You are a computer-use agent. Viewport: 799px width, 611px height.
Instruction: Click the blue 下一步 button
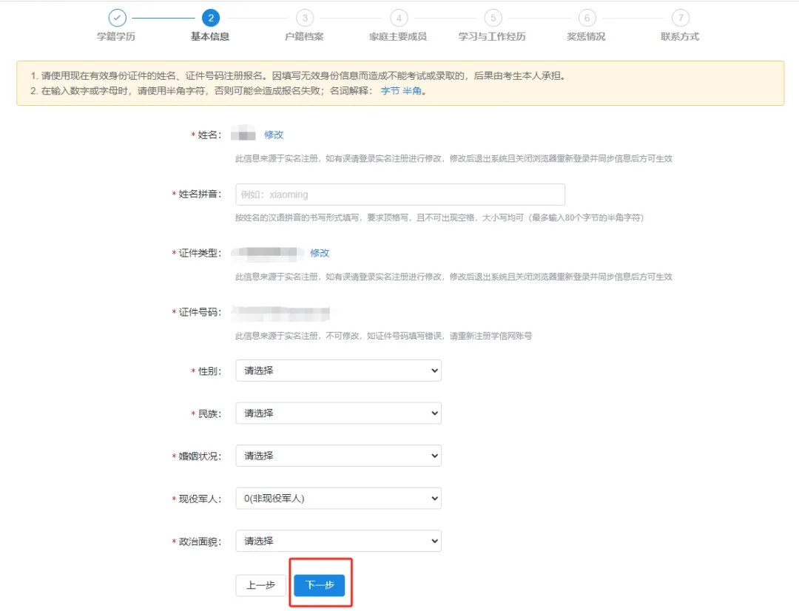point(320,585)
